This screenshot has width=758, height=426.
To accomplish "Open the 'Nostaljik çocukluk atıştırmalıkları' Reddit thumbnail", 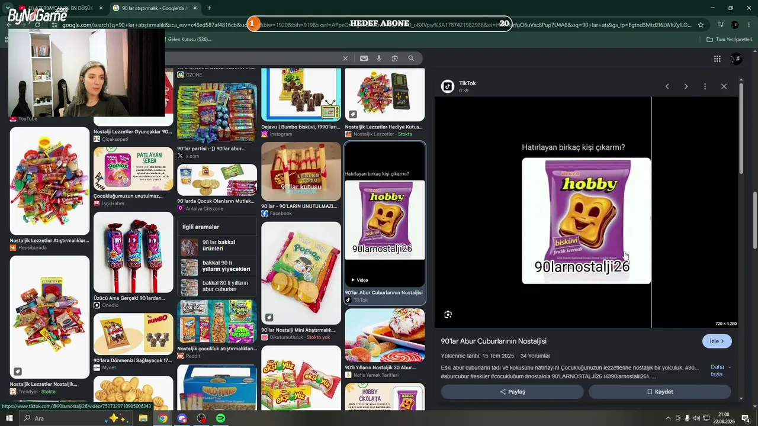I will click(x=217, y=322).
